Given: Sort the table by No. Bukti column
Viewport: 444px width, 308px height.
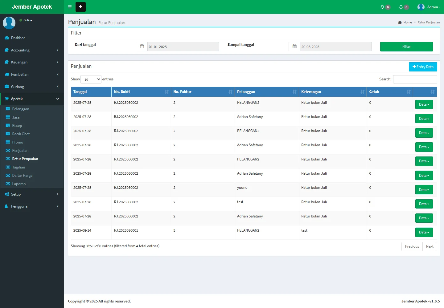Looking at the screenshot, I should tap(141, 92).
